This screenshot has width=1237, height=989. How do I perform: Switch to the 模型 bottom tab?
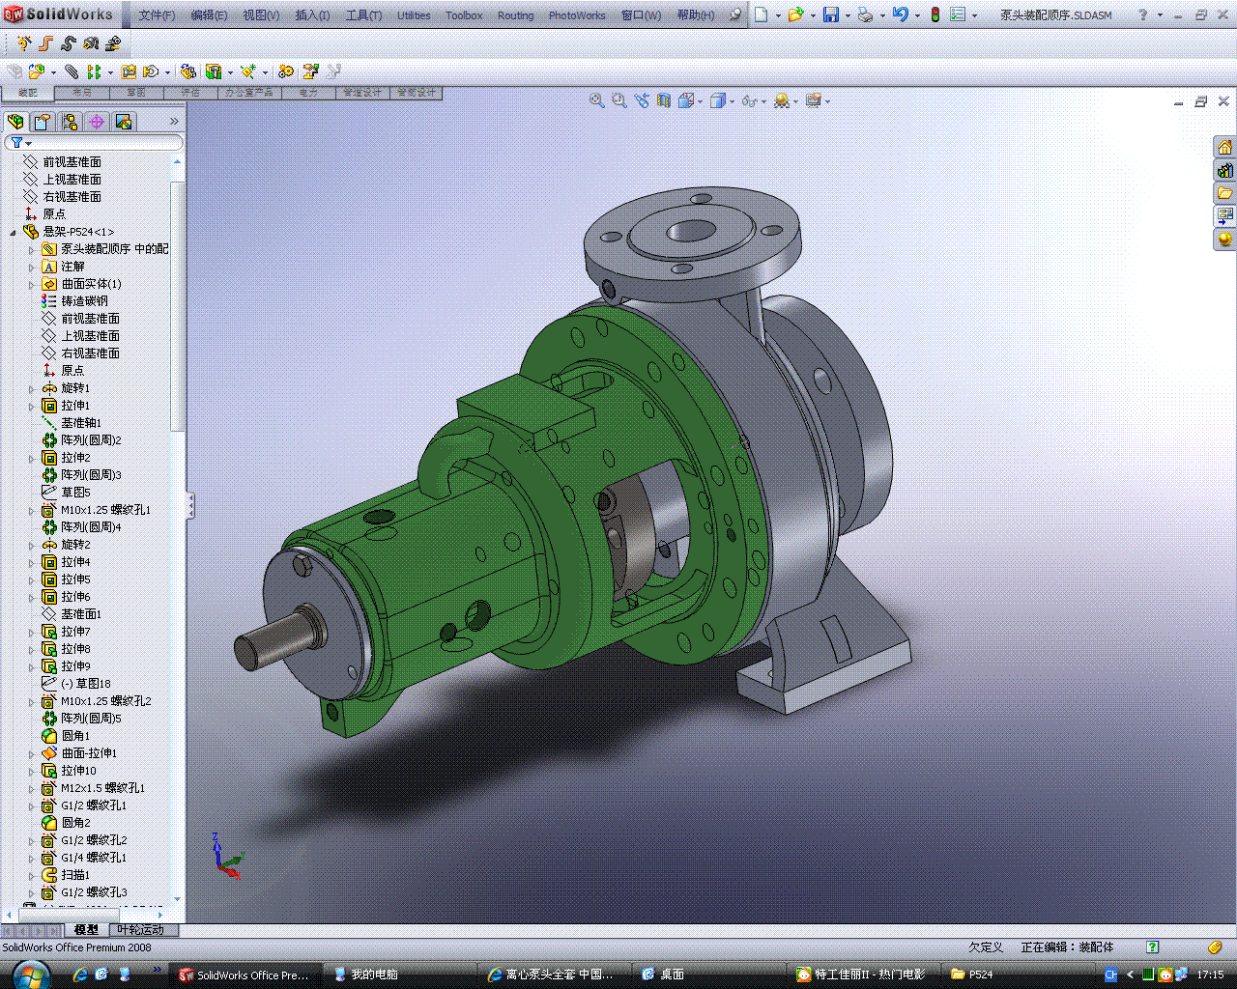tap(86, 930)
